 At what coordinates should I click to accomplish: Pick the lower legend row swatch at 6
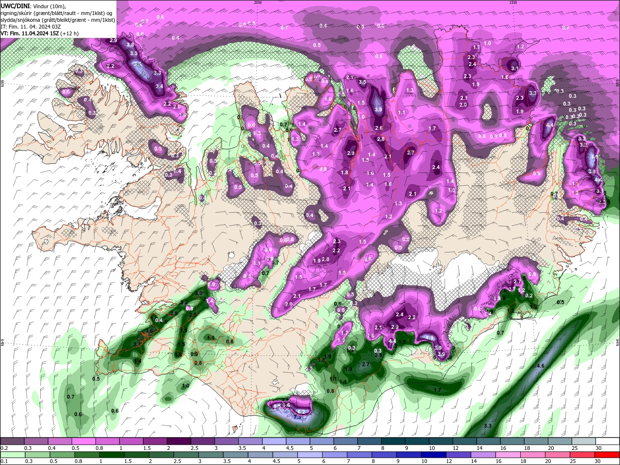pyautogui.click(x=335, y=455)
